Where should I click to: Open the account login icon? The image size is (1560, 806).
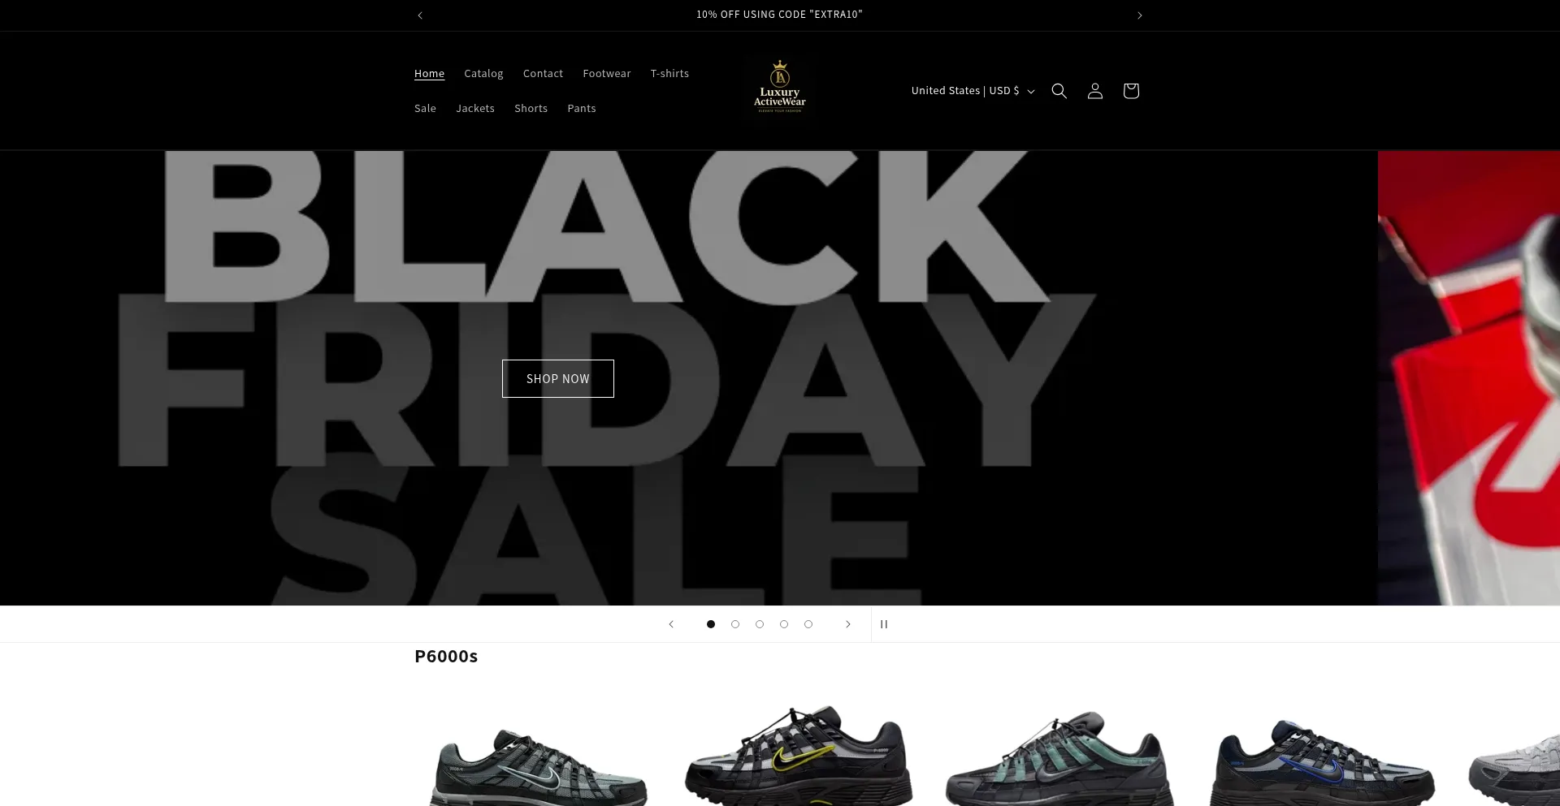(1094, 91)
